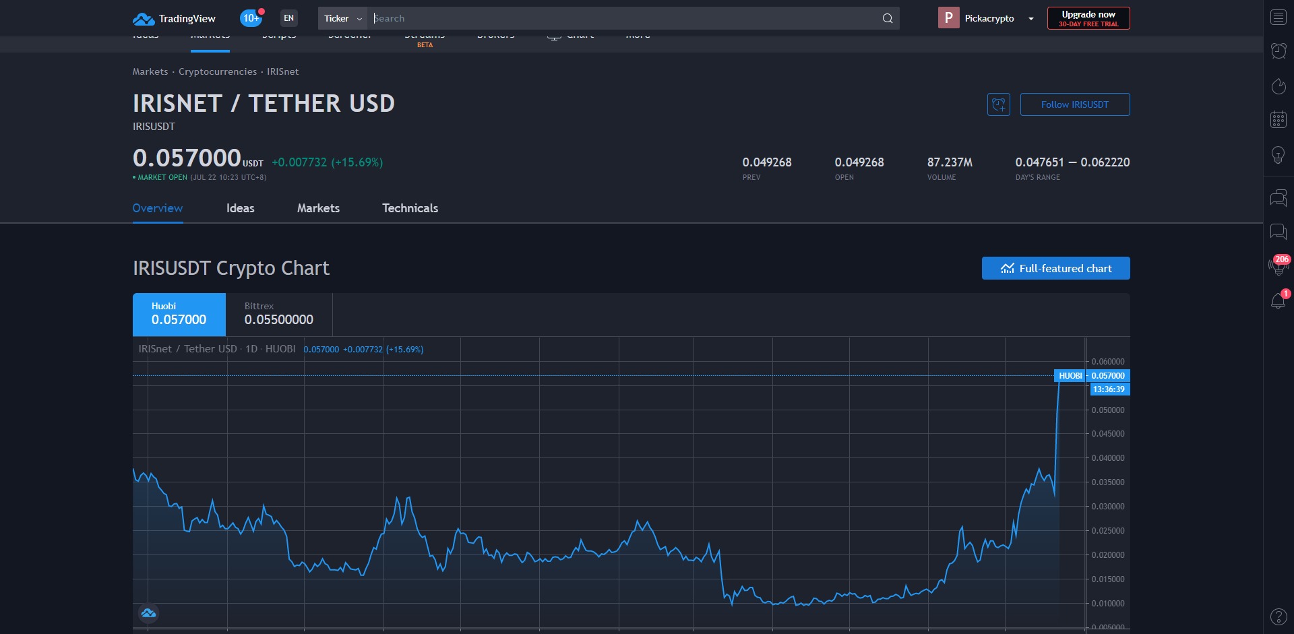Click the 0.049268 OPEN value
This screenshot has height=634, width=1294.
tap(859, 162)
